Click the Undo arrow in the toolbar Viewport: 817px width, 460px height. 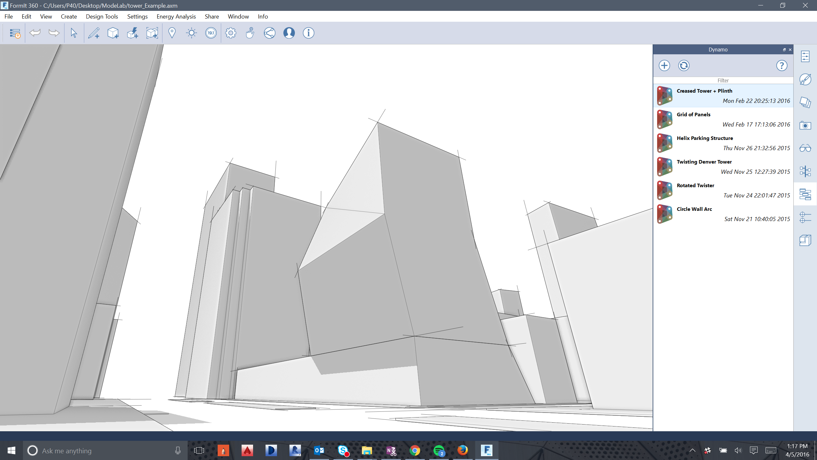coord(35,33)
